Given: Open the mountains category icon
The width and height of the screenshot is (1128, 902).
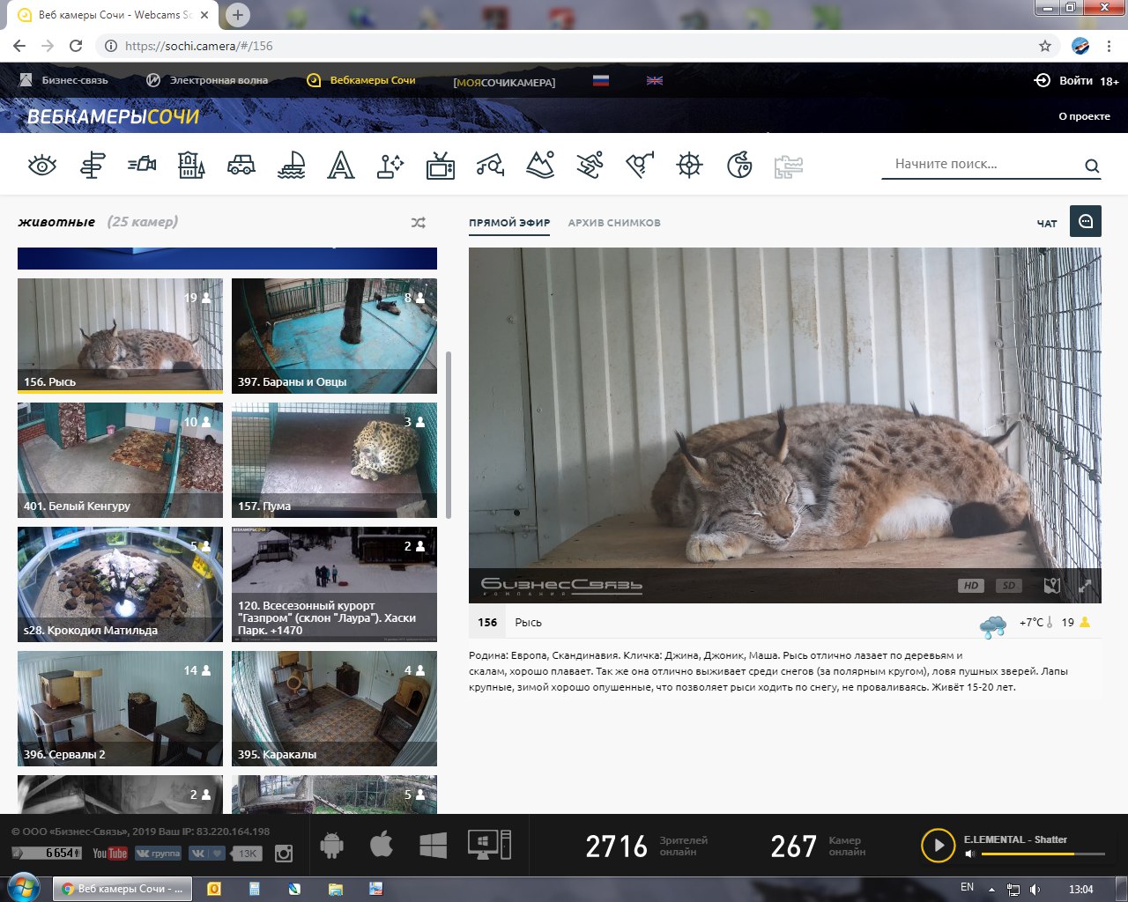Looking at the screenshot, I should (540, 165).
